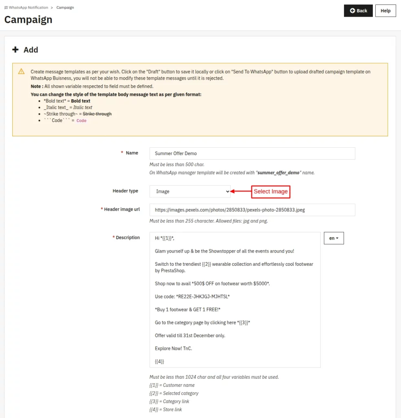
Task: Click the red "Select Image" annotation box
Action: [x=271, y=191]
